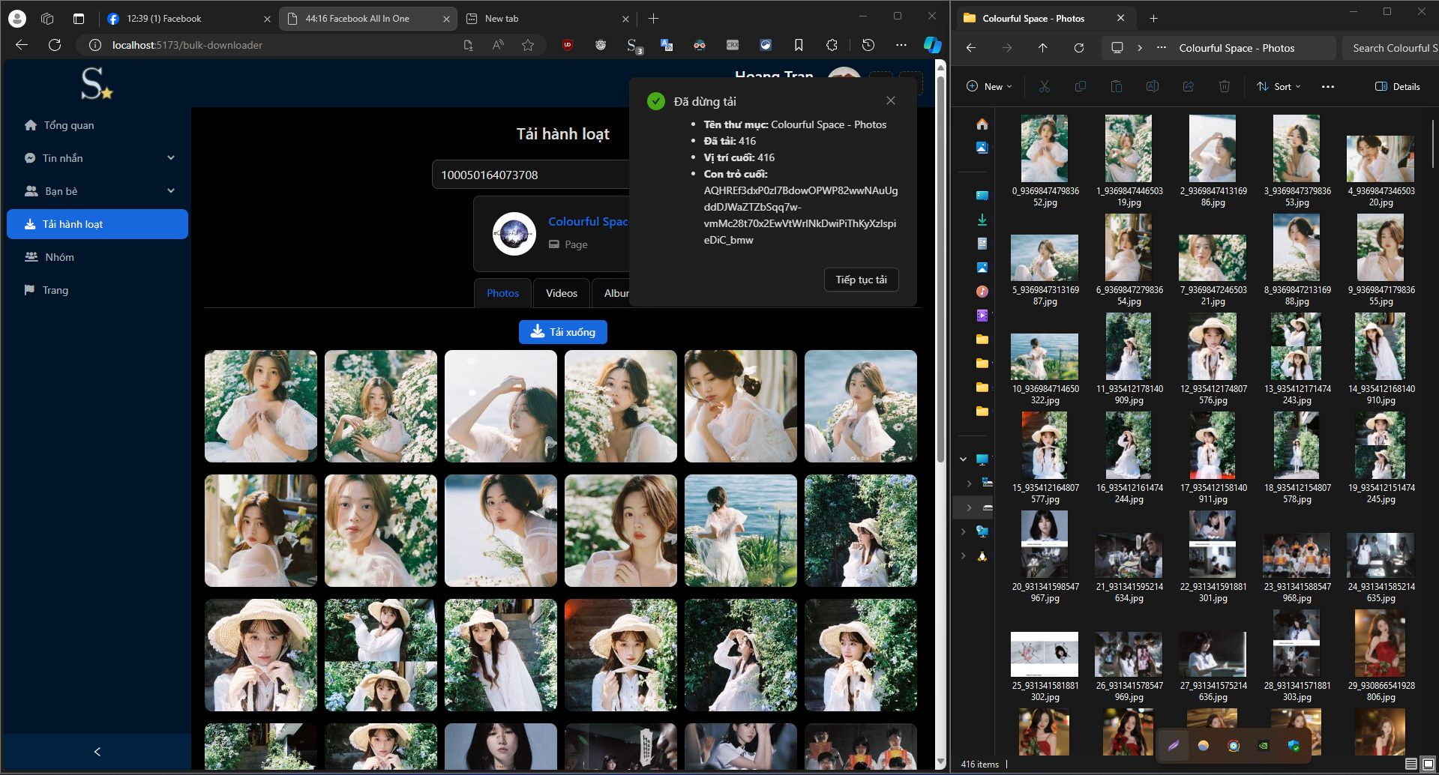This screenshot has width=1439, height=775.
Task: Open browser Settings and more menu
Action: (901, 45)
